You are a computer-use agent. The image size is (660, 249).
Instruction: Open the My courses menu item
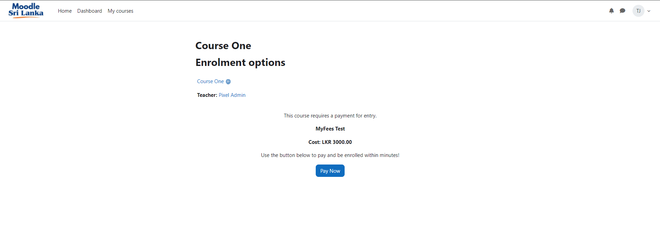point(120,11)
